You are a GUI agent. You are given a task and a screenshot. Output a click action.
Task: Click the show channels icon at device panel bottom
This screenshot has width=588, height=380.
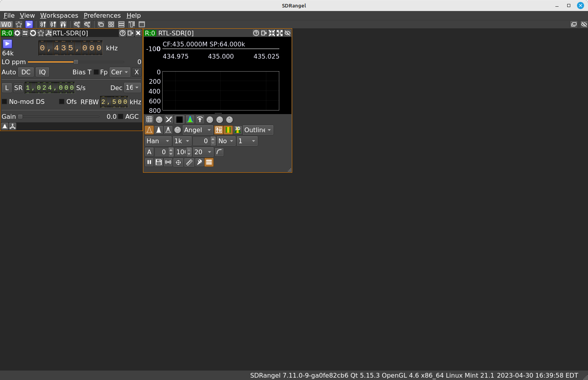click(x=13, y=126)
